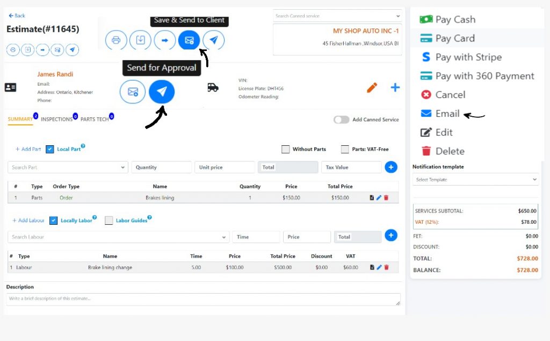550x341 pixels.
Task: Click the help icon beside Labor Guides
Action: click(150, 217)
